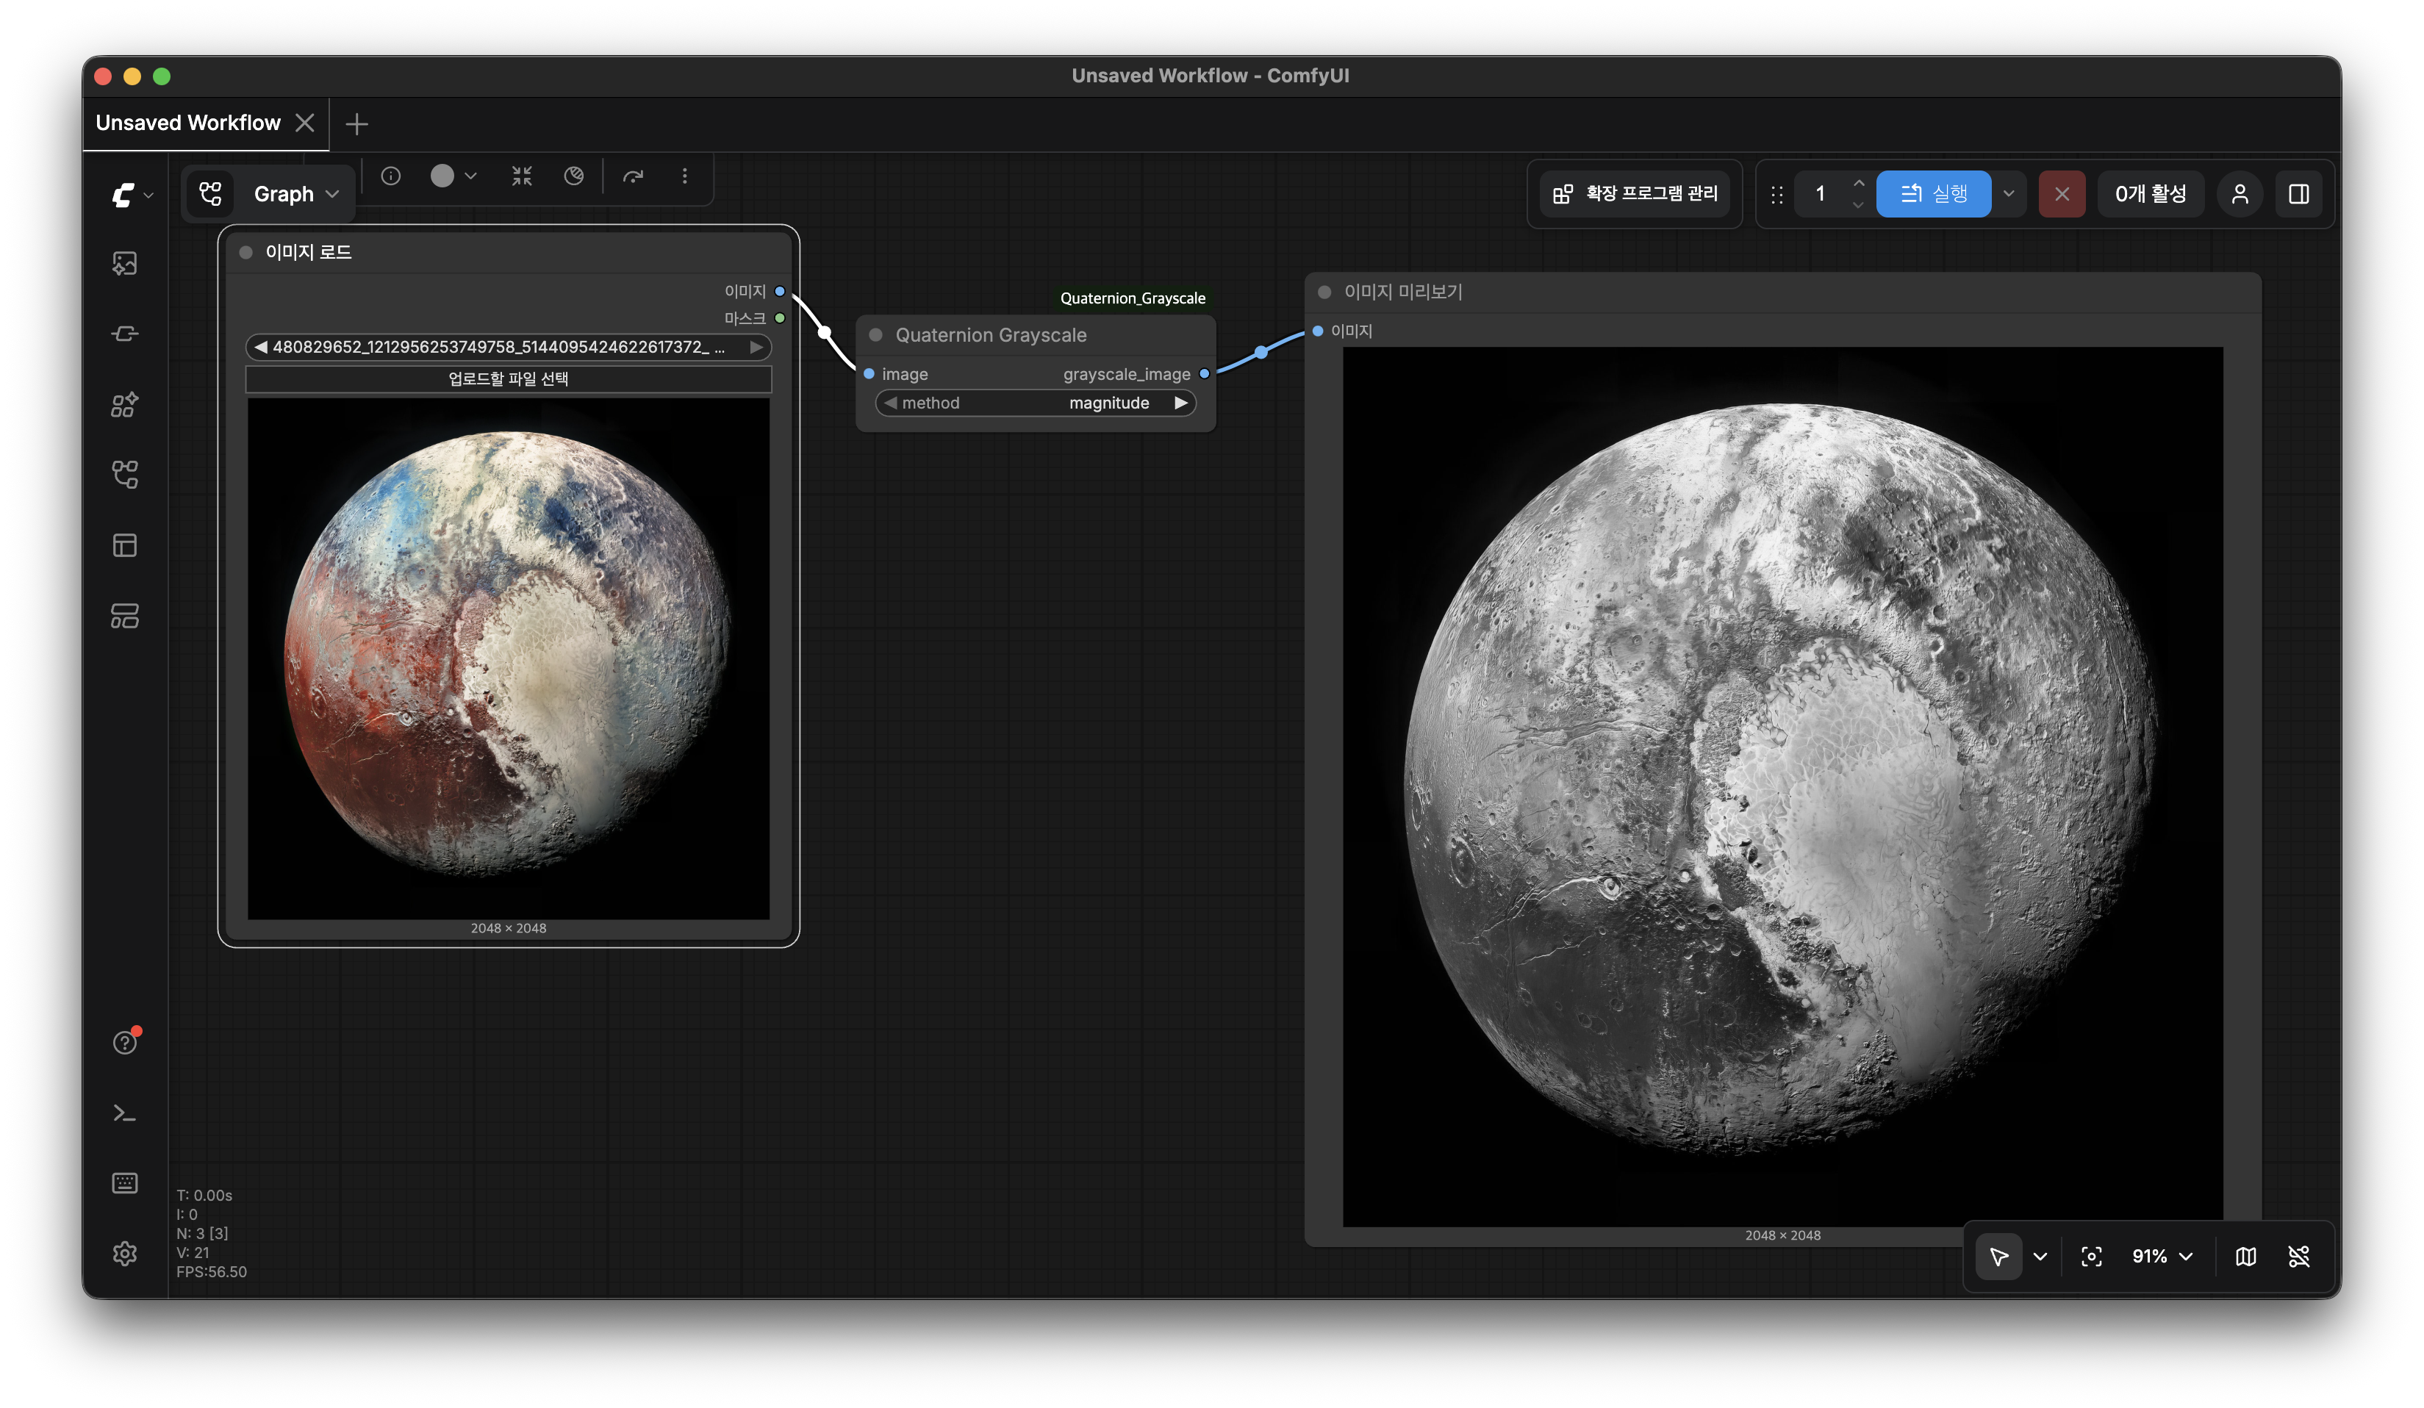Click the collapse node toolbar icon
This screenshot has width=2424, height=1408.
tap(521, 176)
